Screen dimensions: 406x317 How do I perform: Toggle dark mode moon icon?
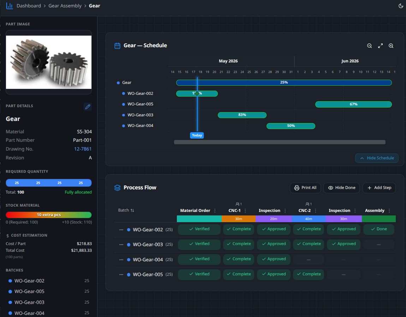pos(401,6)
